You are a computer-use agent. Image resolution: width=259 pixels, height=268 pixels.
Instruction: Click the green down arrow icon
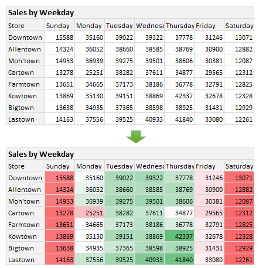coord(136,137)
